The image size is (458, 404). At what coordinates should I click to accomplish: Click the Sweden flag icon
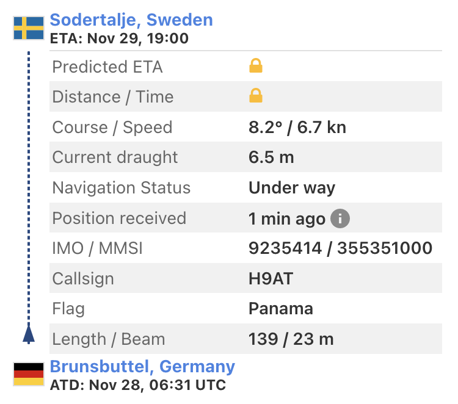(29, 28)
